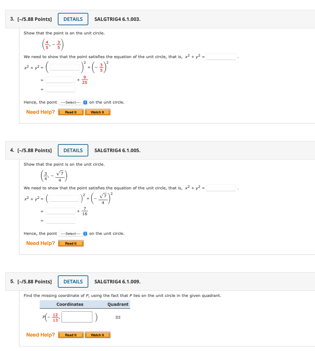Click the final simplified answer box in problem 3
Viewport: 315px width, 351px height.
[60, 89]
